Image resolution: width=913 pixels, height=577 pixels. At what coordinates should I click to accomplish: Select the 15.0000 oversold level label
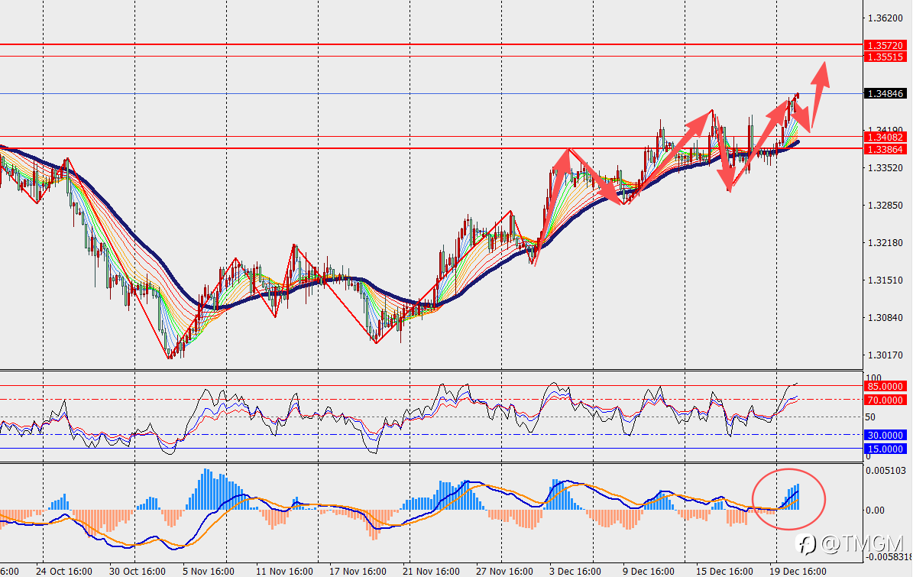tap(885, 449)
